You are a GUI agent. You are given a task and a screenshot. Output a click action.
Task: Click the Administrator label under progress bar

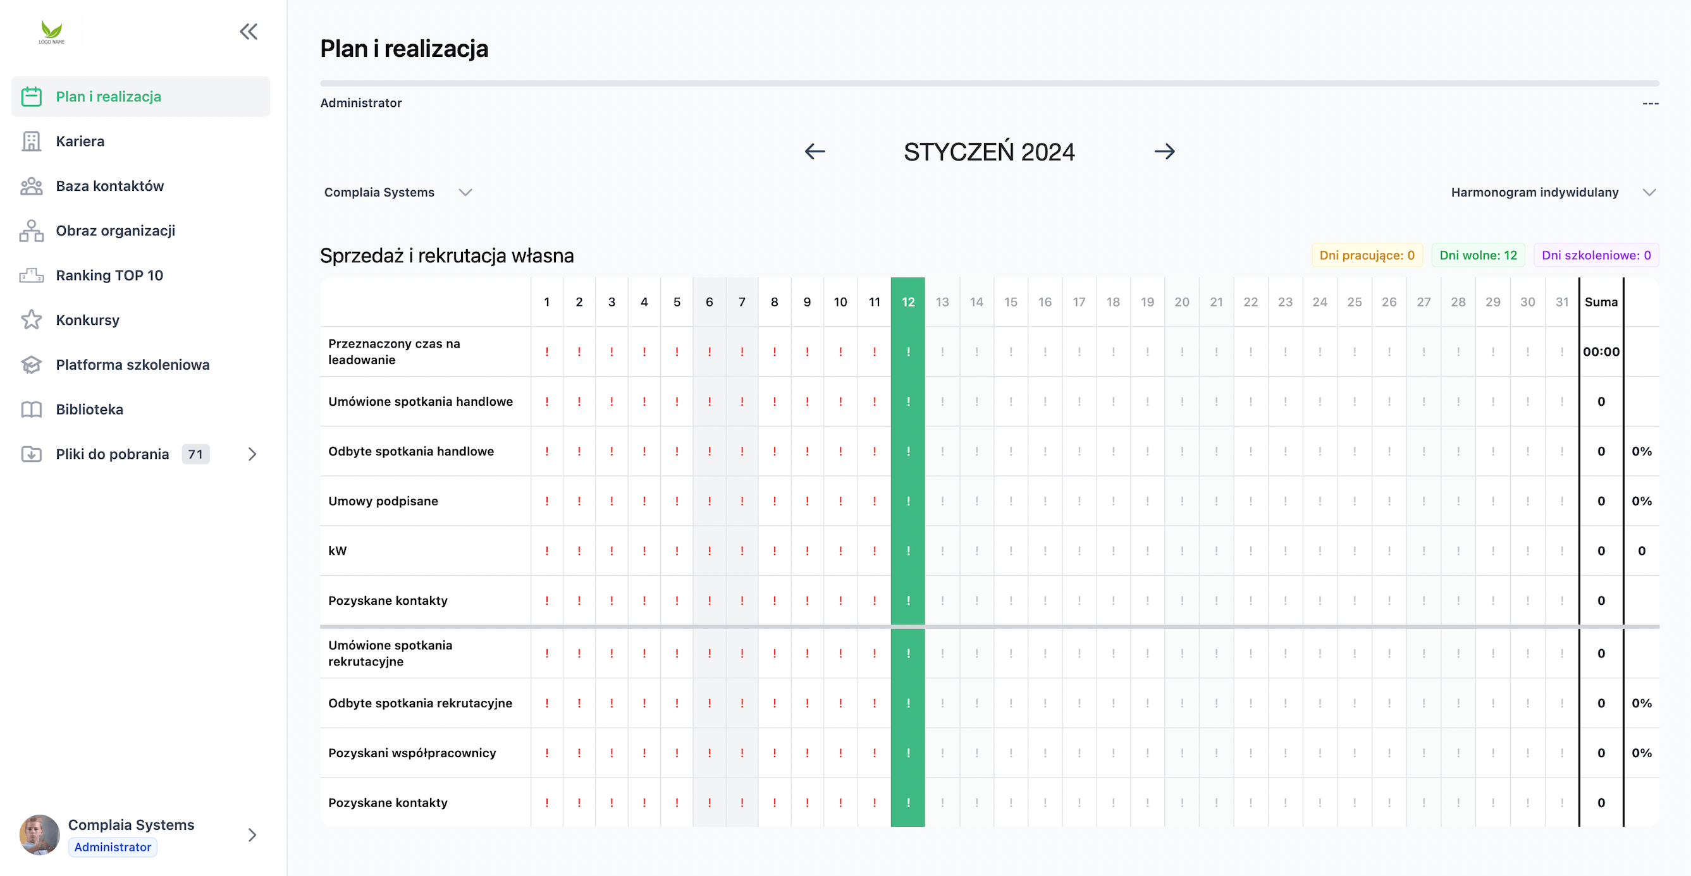[x=361, y=103]
